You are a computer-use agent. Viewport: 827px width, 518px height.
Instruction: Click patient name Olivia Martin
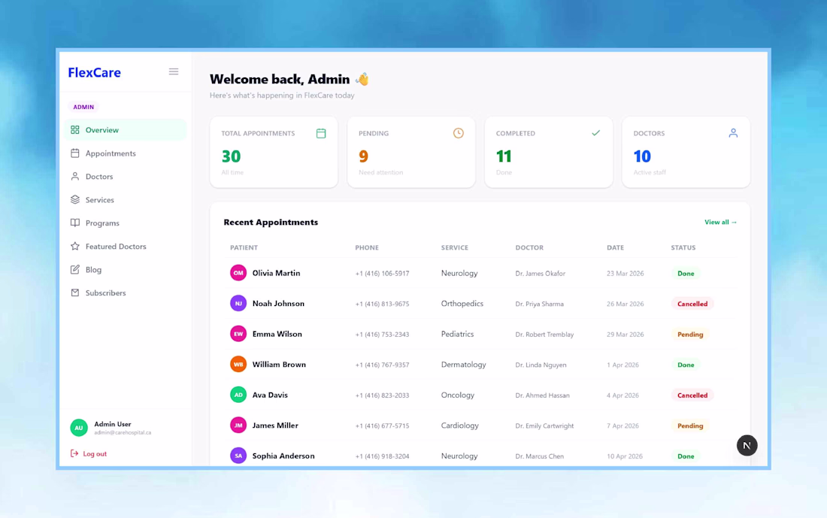(x=276, y=273)
